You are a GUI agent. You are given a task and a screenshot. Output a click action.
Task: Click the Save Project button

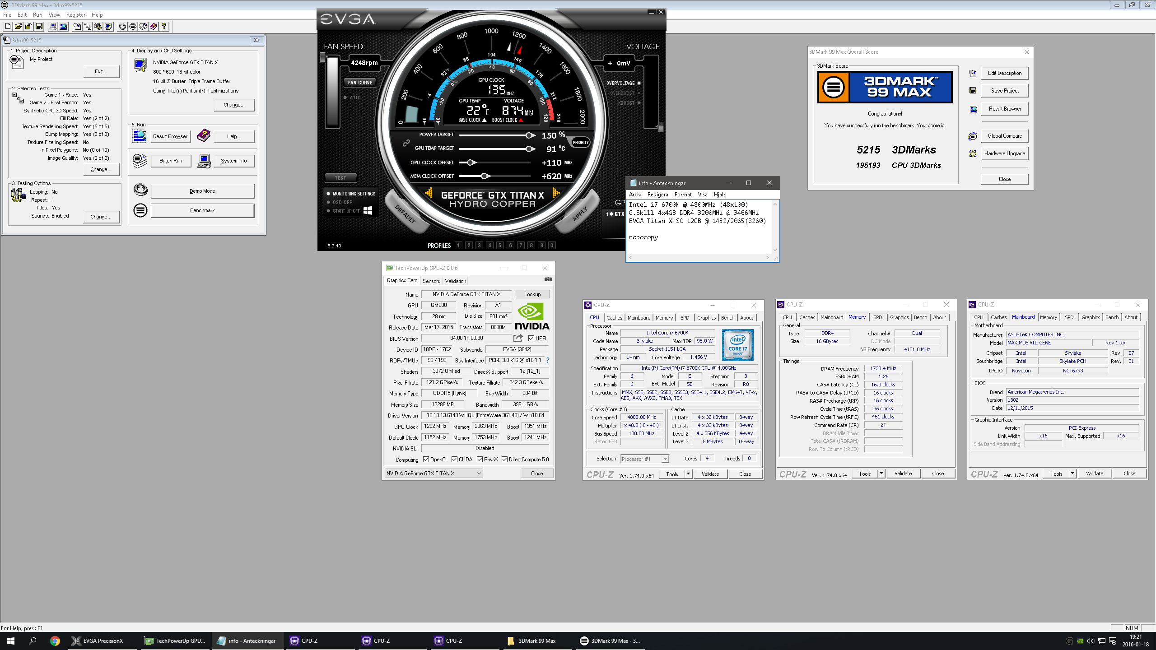1005,91
